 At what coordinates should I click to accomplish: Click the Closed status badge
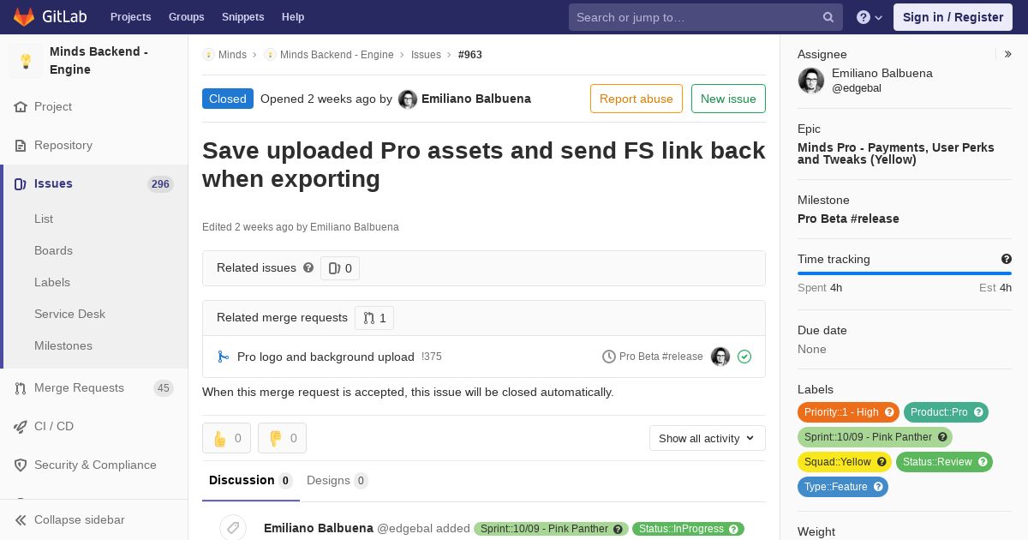[228, 99]
